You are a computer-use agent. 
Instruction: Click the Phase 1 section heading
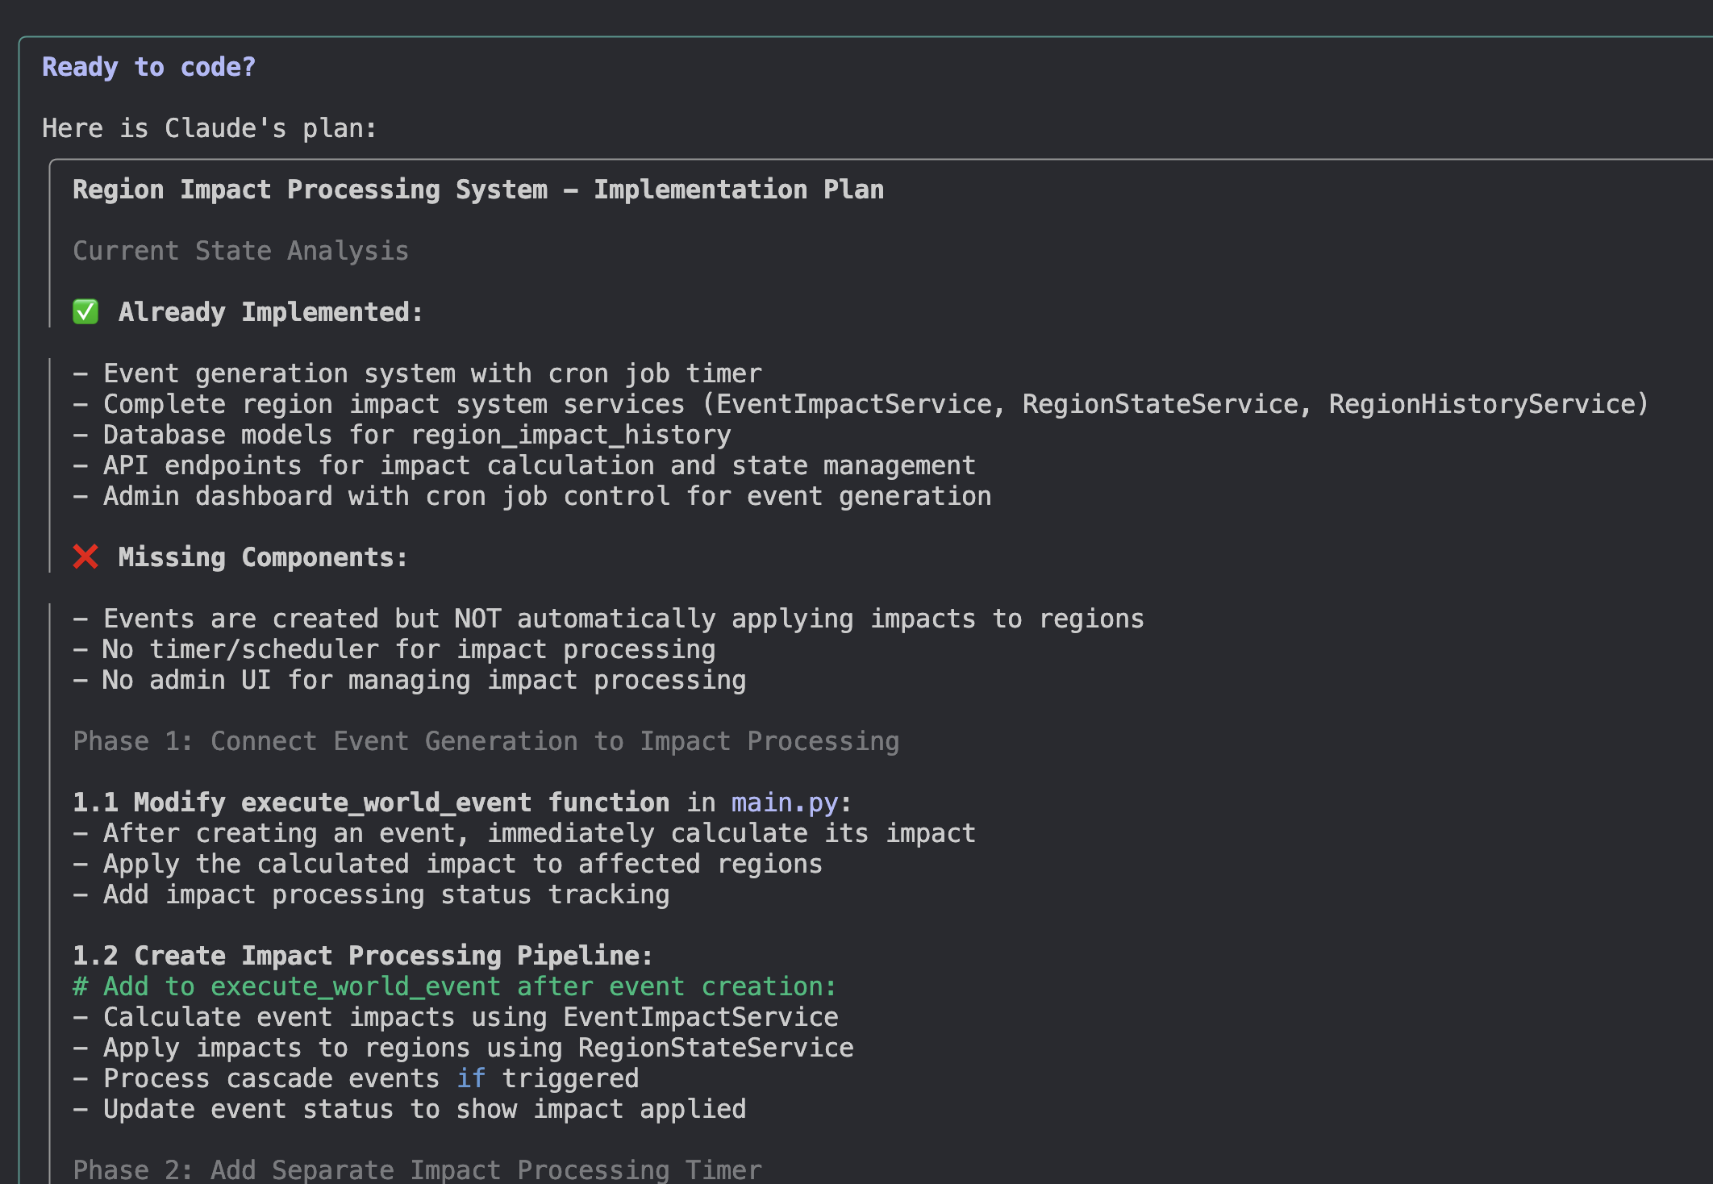point(486,741)
